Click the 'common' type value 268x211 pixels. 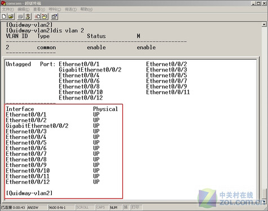[46, 47]
